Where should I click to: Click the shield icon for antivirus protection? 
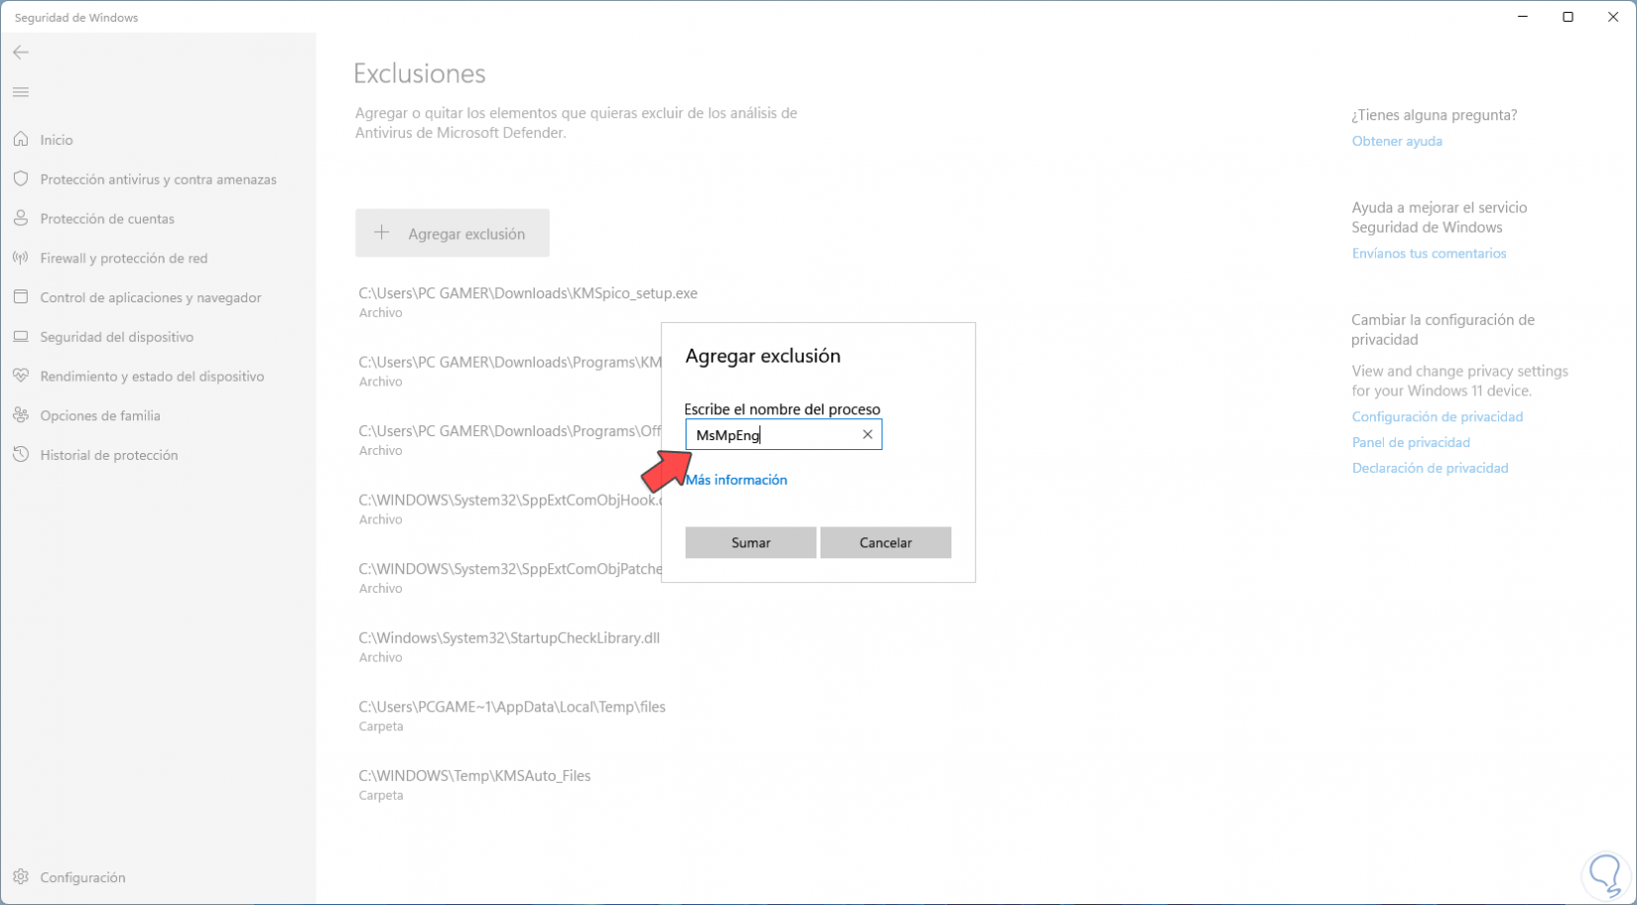click(21, 179)
